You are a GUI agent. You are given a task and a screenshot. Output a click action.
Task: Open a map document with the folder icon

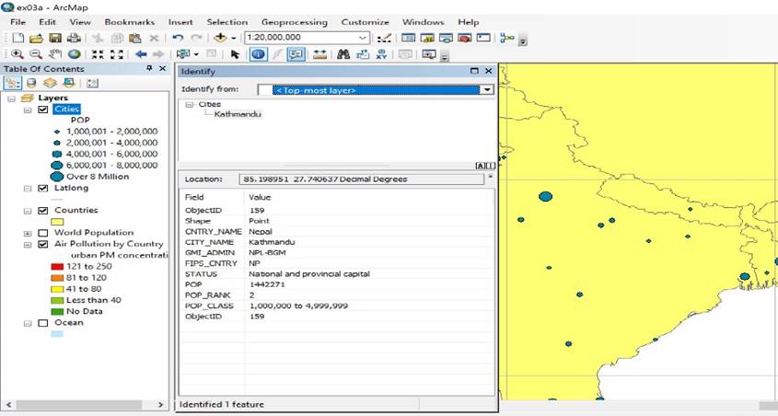pos(36,38)
